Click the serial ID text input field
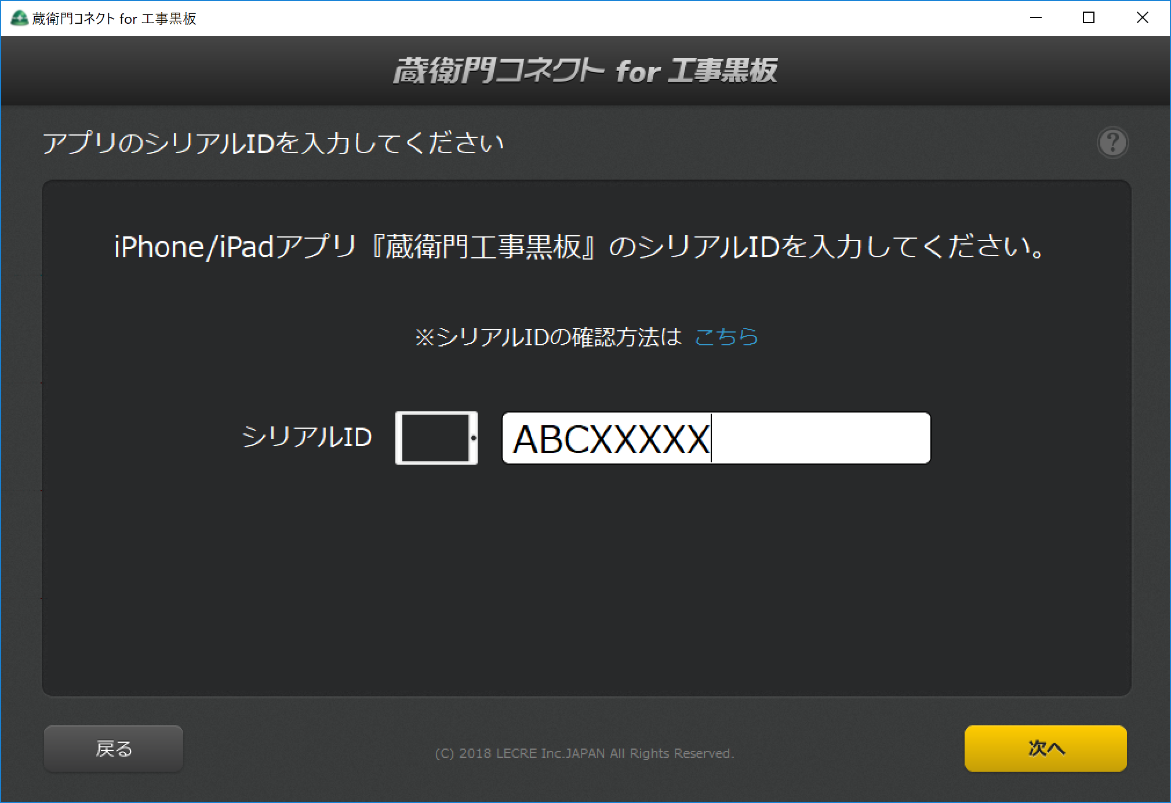Viewport: 1171px width, 803px height. tap(716, 438)
